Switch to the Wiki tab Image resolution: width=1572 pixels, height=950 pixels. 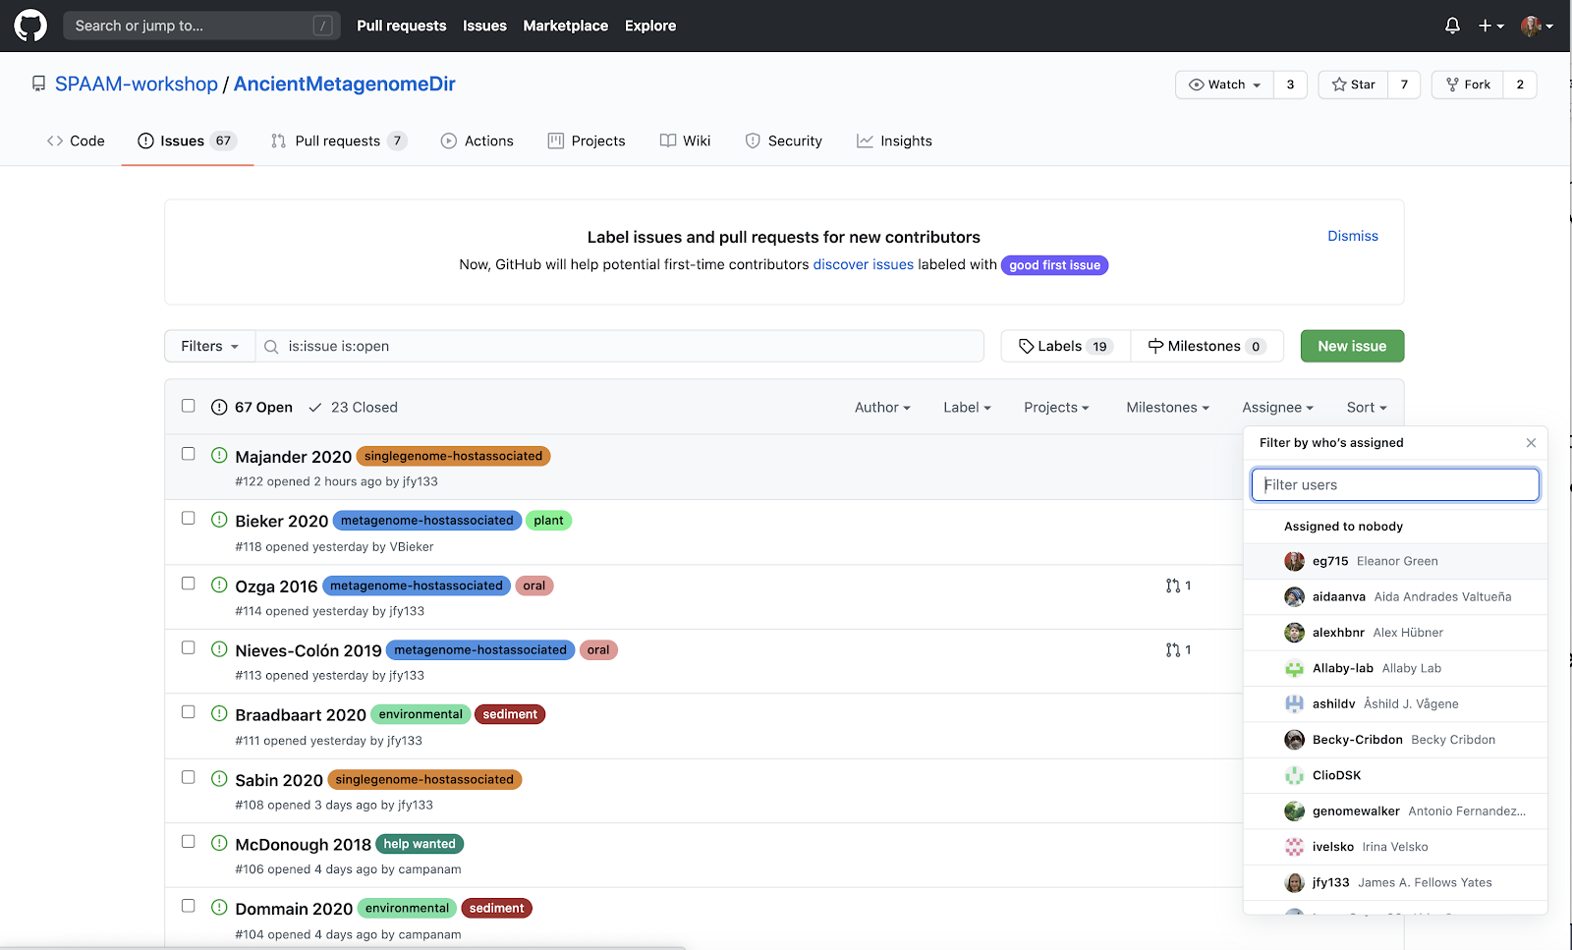point(685,141)
